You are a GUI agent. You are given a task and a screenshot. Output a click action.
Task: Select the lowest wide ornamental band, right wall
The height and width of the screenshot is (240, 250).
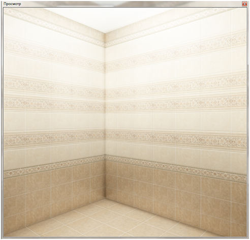pyautogui.click(x=176, y=139)
